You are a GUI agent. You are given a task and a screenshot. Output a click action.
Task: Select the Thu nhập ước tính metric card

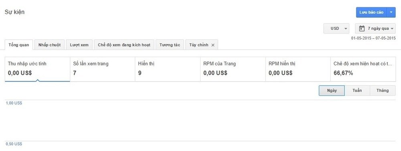click(37, 69)
